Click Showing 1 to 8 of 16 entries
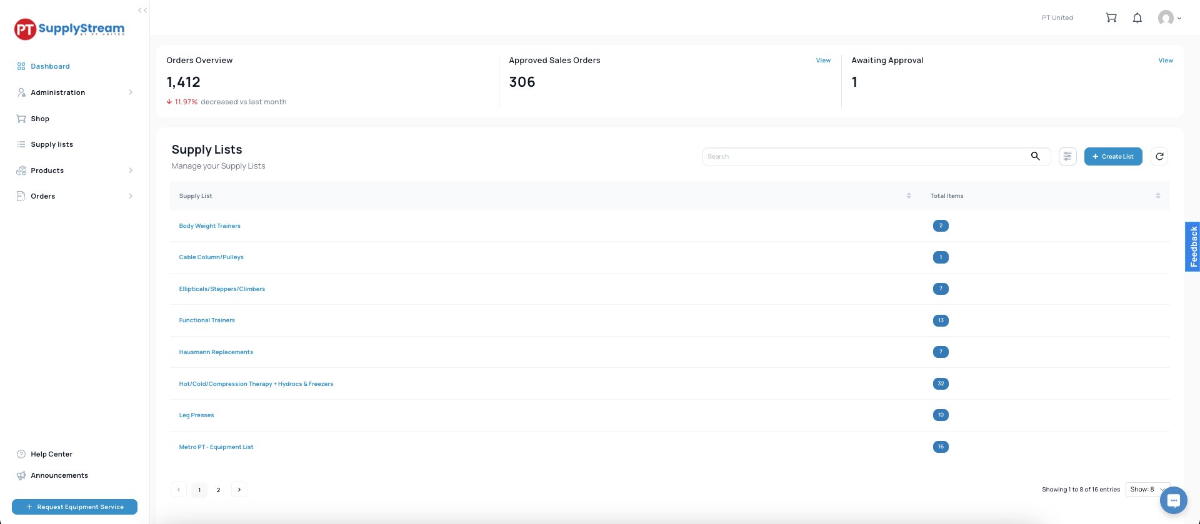The height and width of the screenshot is (524, 1200). [x=1081, y=490]
